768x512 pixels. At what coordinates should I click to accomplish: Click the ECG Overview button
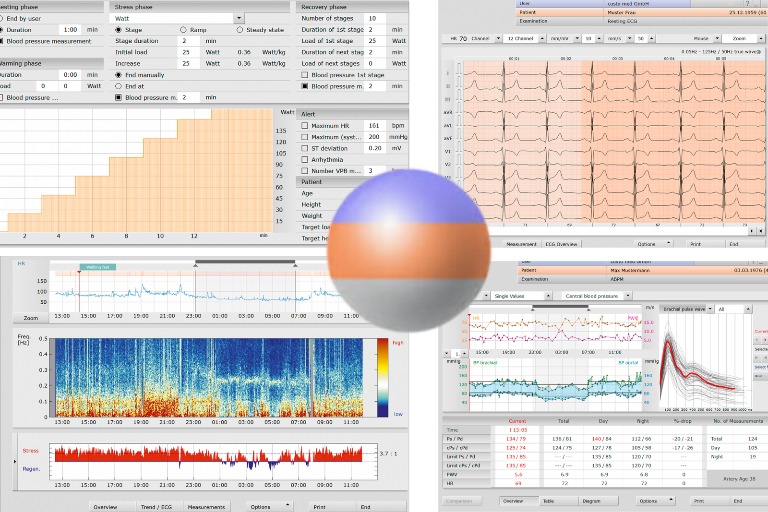click(562, 244)
